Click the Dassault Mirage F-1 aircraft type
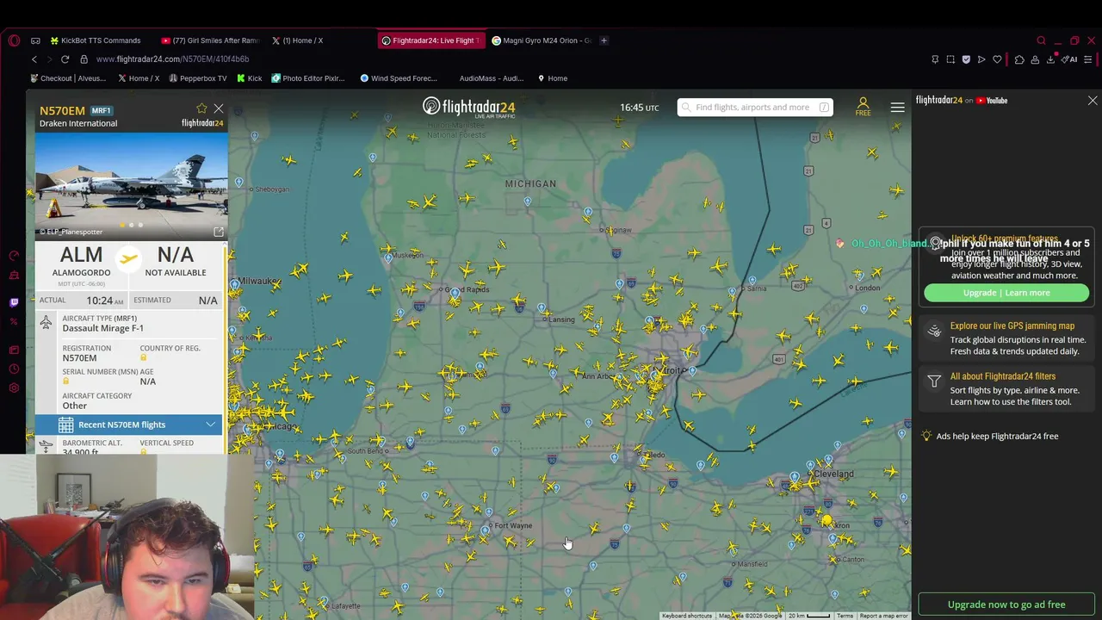 102,328
